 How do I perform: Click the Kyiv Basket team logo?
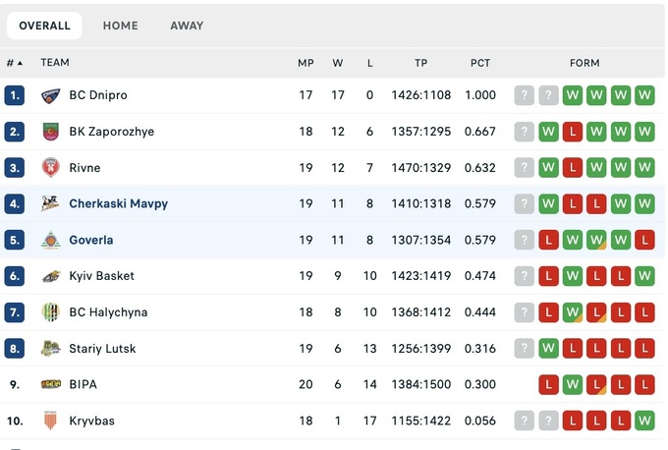coord(51,277)
